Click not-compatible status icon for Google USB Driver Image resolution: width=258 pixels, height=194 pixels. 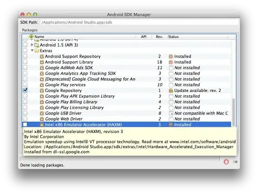171,113
